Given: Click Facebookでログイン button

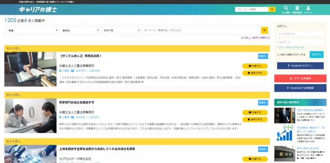Looking at the screenshot, I should pyautogui.click(x=300, y=65).
